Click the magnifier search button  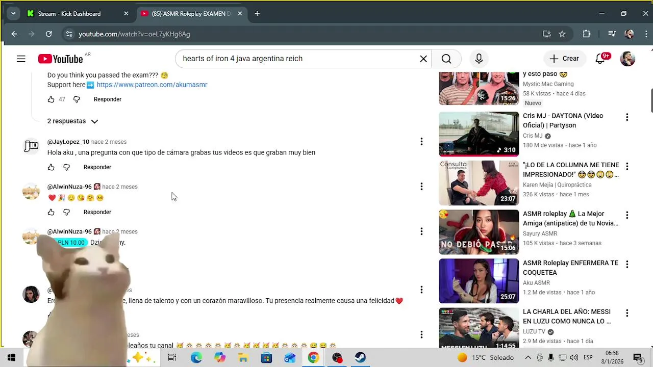coord(446,59)
